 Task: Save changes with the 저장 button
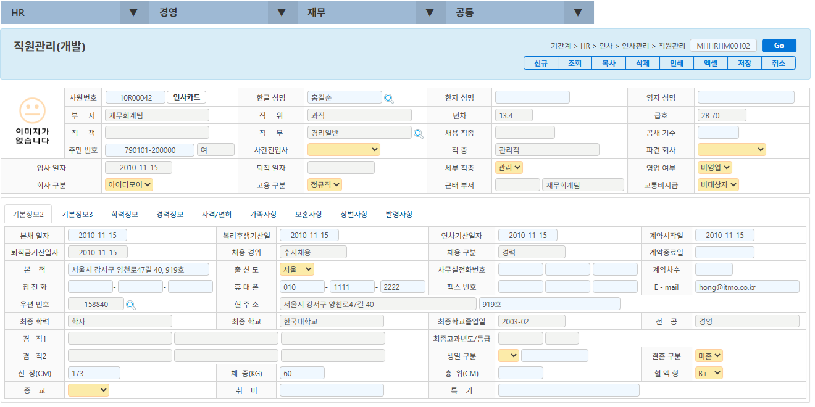(x=744, y=62)
